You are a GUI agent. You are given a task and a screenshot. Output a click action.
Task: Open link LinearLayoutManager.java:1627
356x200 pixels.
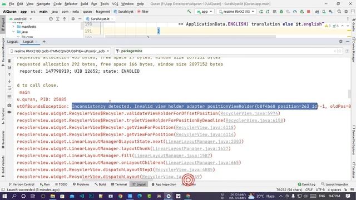[x=190, y=148]
